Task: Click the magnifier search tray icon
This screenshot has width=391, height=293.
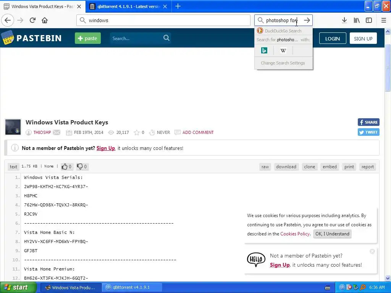Action: (363, 287)
